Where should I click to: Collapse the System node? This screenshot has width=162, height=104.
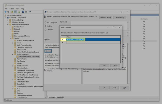pyautogui.click(x=10, y=38)
